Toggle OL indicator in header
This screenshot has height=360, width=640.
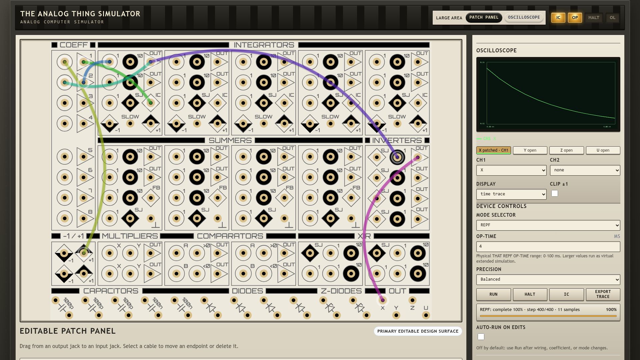tap(613, 18)
